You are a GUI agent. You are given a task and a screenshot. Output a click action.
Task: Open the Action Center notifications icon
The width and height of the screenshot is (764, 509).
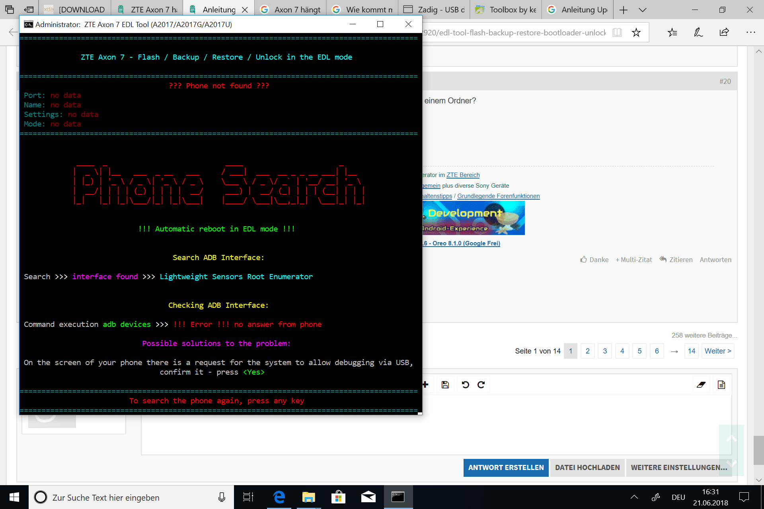744,497
